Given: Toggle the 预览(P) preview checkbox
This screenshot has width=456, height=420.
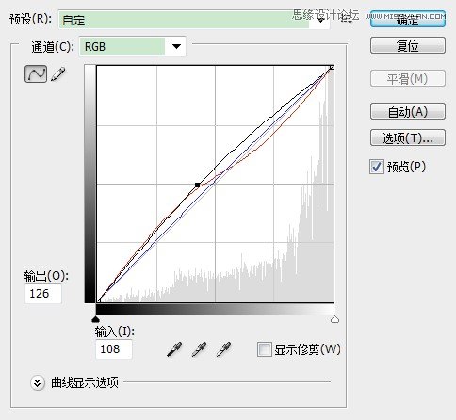Looking at the screenshot, I should point(376,167).
